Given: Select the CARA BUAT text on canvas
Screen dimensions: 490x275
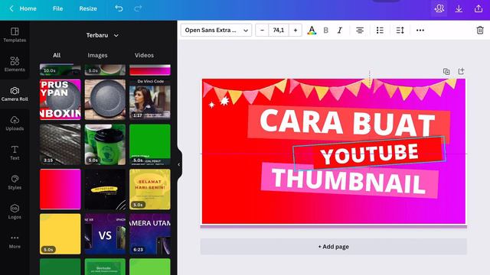Looking at the screenshot, I should pos(347,122).
